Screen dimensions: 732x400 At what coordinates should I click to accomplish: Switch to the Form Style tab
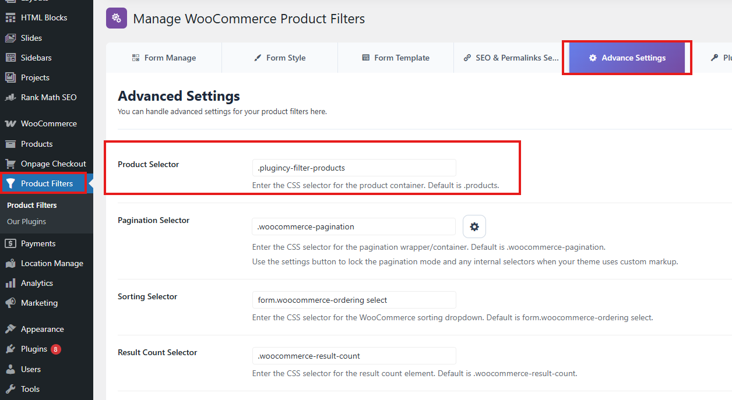280,58
